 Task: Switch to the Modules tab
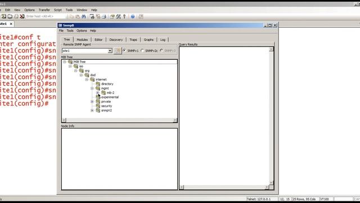[82, 40]
